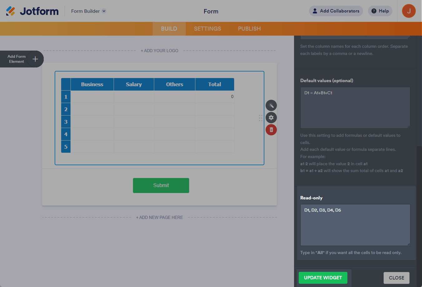
Task: Click the Update Widget button
Action: point(323,278)
